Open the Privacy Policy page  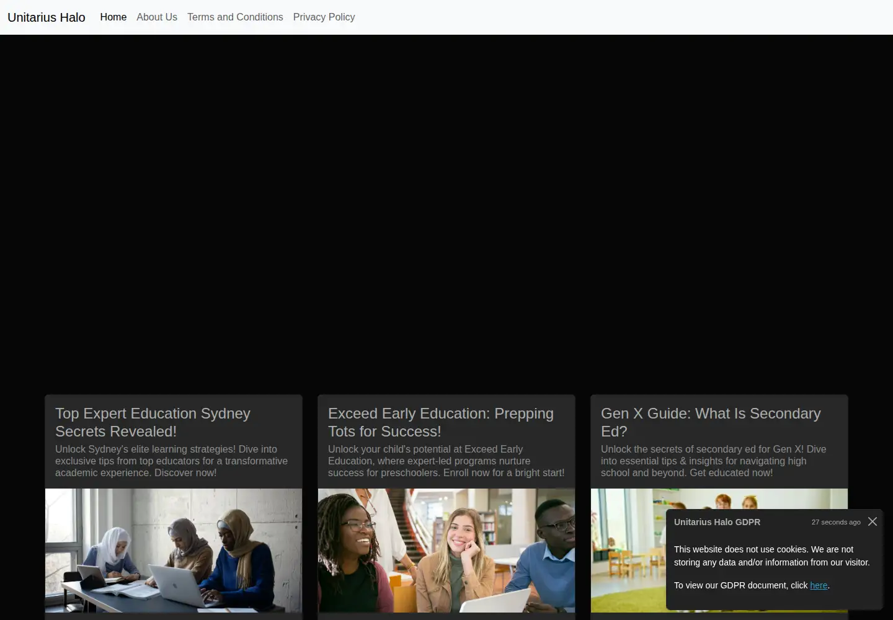coord(324,17)
